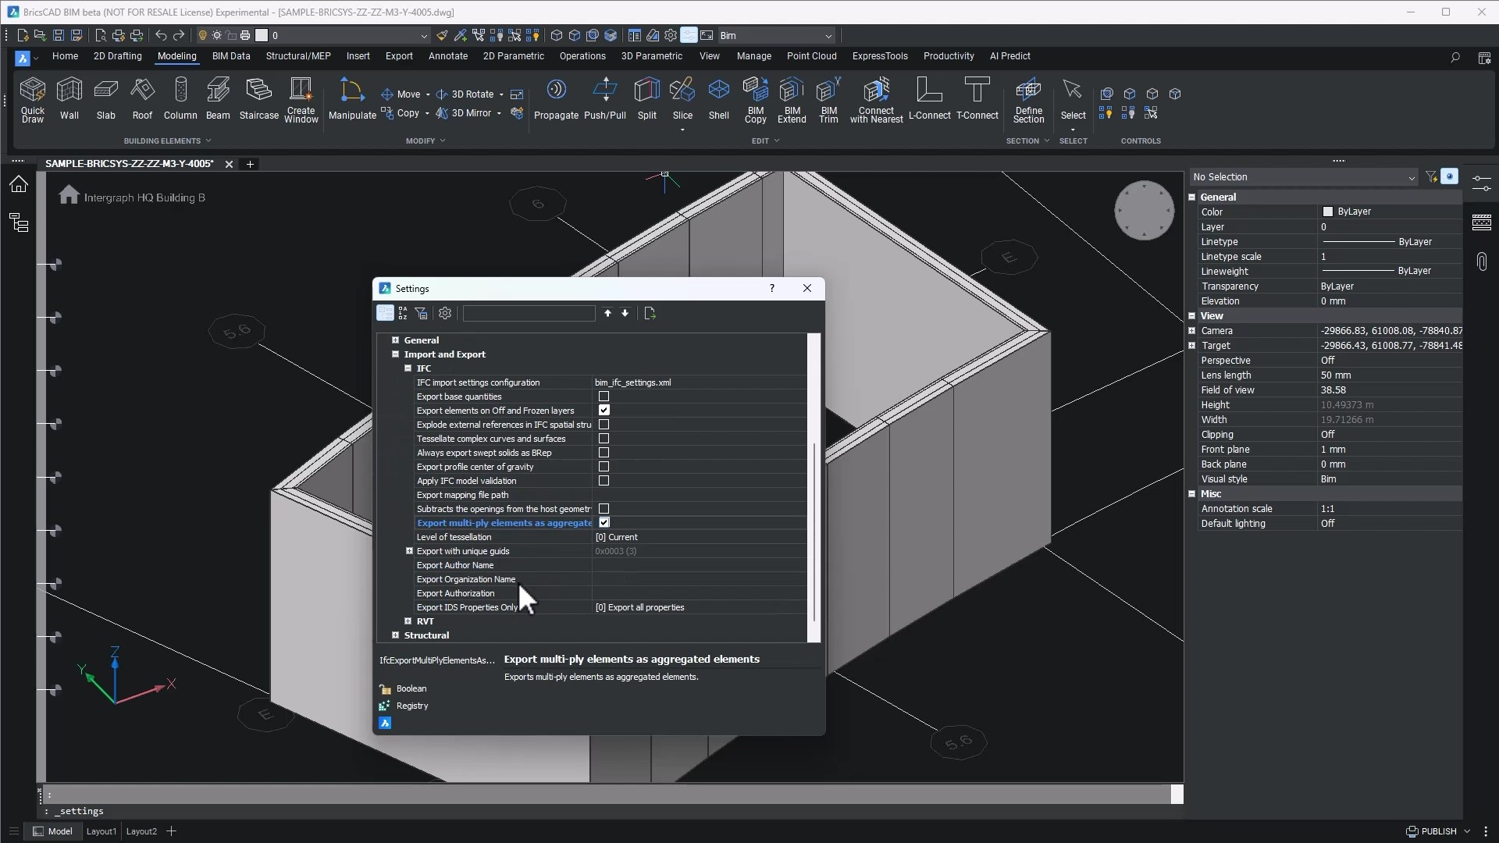The height and width of the screenshot is (843, 1499).
Task: Expand the RVT settings node
Action: pos(408,621)
